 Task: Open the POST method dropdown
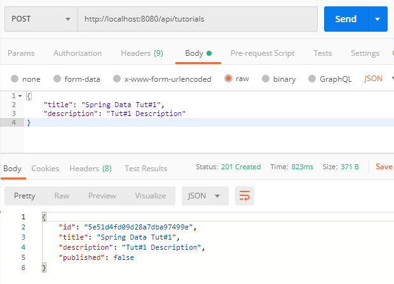[x=41, y=19]
